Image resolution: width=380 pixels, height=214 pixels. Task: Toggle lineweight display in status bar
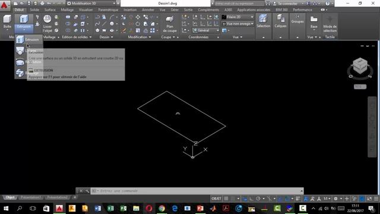coord(298,199)
